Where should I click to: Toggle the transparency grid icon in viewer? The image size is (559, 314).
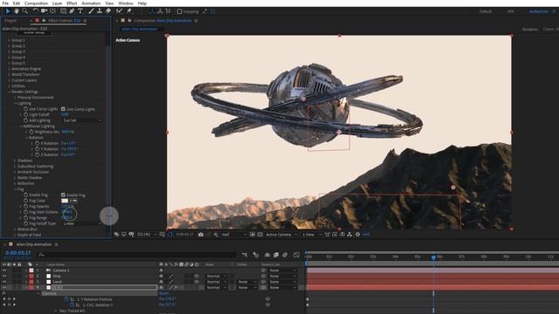(x=260, y=235)
